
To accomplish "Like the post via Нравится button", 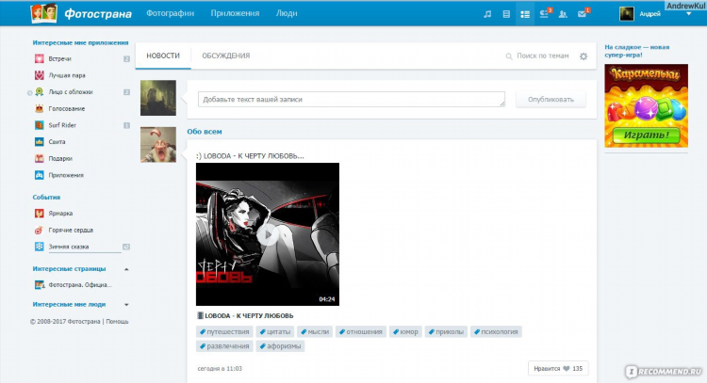I will (x=558, y=369).
